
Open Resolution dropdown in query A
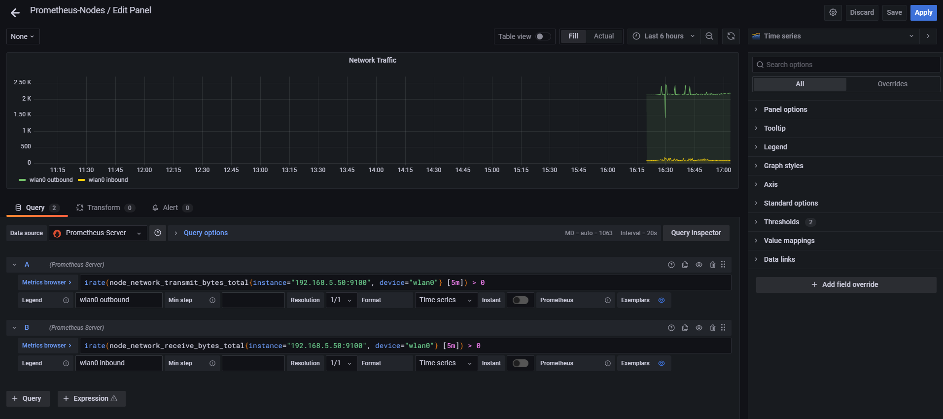[x=341, y=300]
